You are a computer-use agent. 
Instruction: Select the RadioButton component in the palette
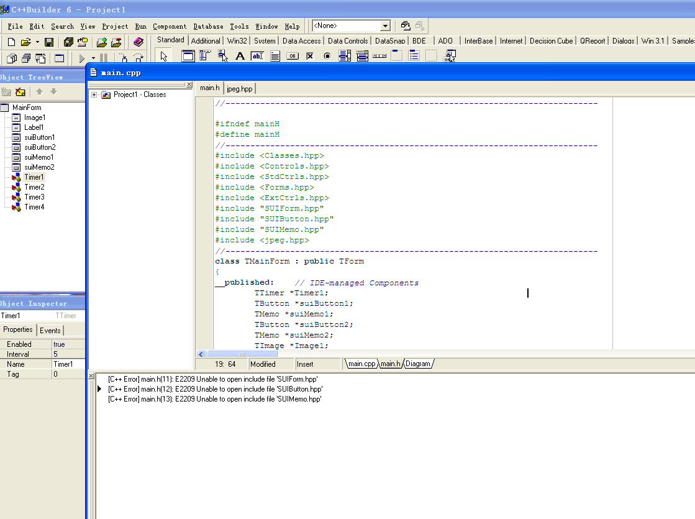coord(327,56)
